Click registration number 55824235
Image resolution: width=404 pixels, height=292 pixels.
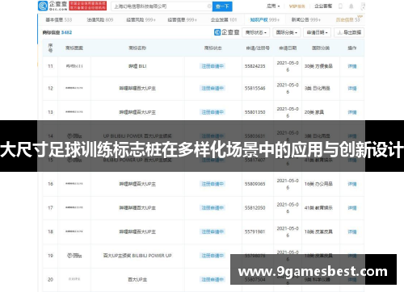pos(255,66)
